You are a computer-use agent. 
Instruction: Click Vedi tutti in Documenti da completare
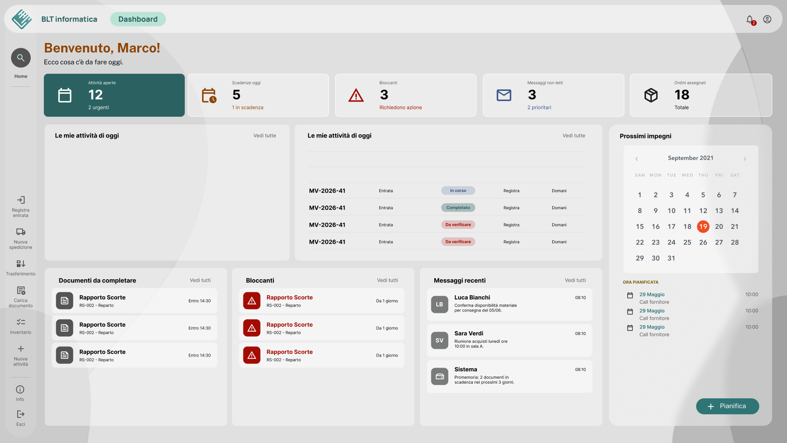[200, 280]
